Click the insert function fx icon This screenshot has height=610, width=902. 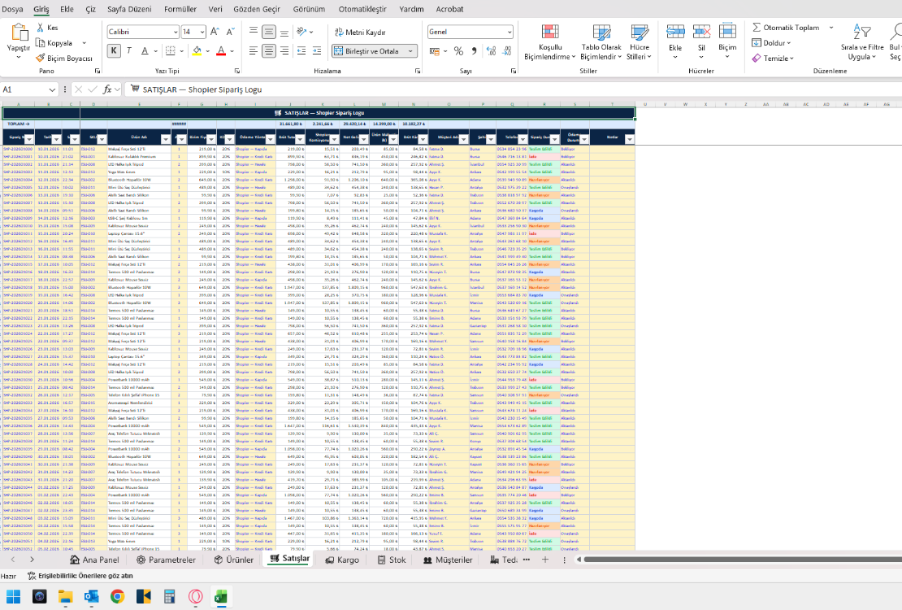[107, 89]
